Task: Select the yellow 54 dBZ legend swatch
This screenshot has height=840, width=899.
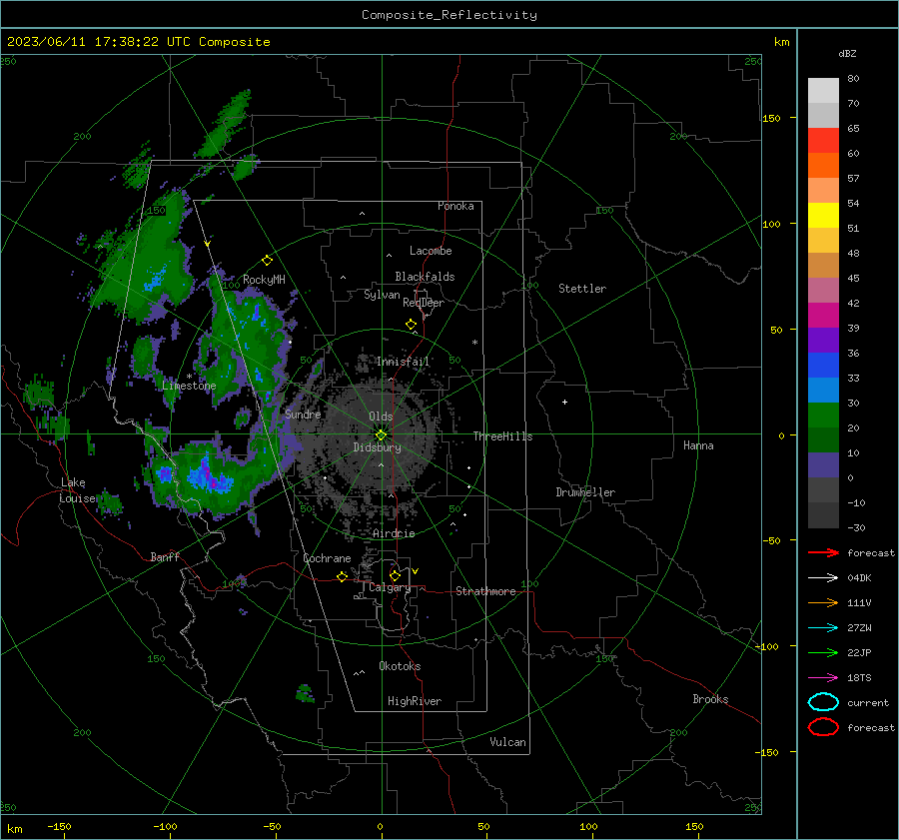Action: pos(823,215)
